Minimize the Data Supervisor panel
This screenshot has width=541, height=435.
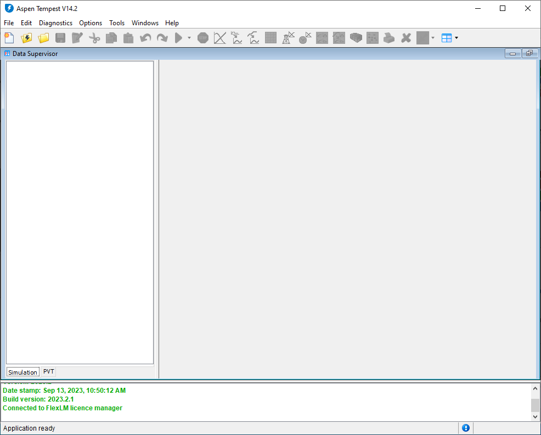tap(512, 53)
